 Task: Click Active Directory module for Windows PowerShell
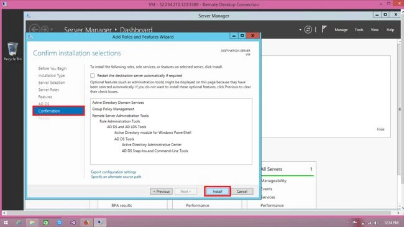[x=153, y=132]
